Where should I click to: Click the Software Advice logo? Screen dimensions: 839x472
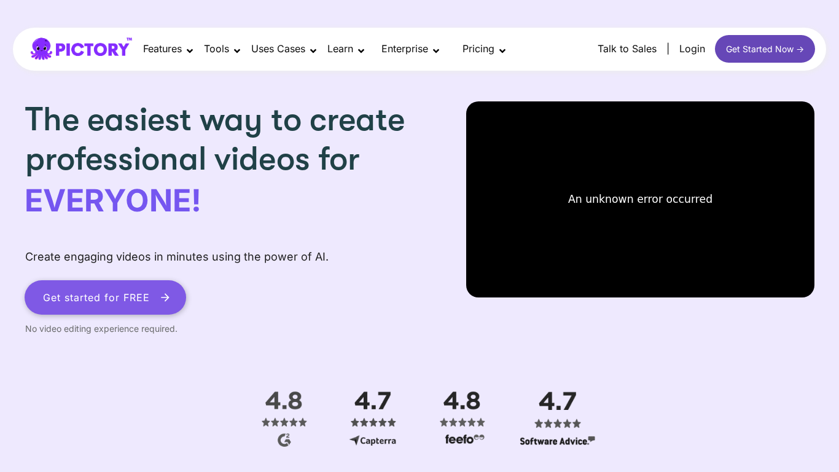click(x=556, y=441)
